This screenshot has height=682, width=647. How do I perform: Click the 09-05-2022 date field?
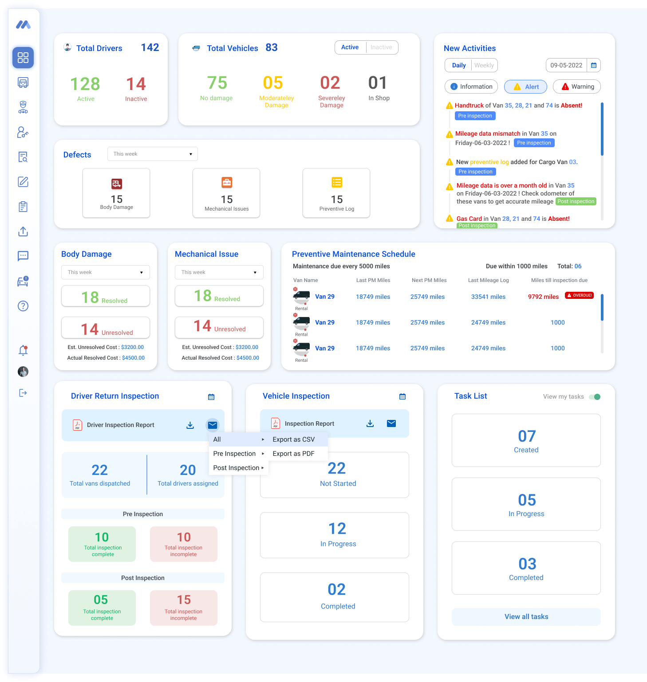(566, 65)
